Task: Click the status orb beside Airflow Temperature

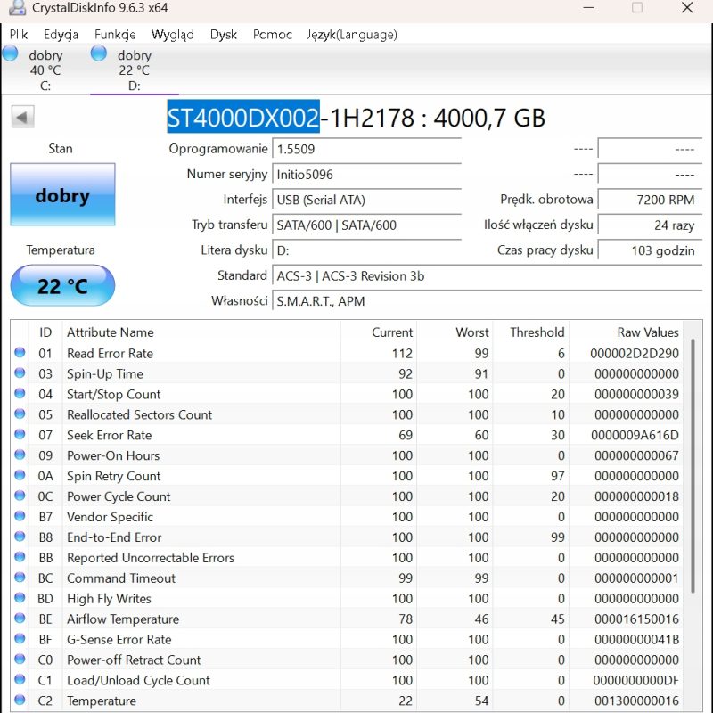Action: [x=20, y=619]
